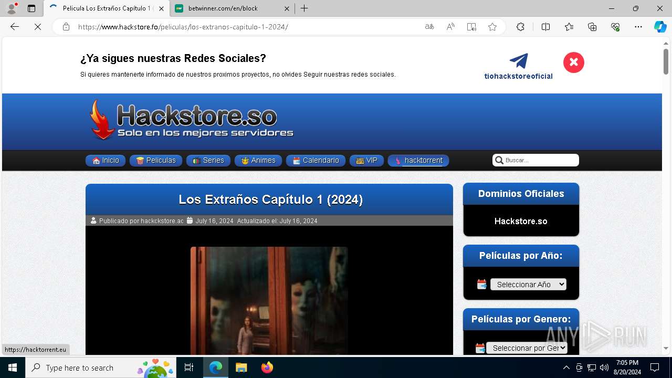
Task: Show hidden tray icons chevron
Action: 566,367
